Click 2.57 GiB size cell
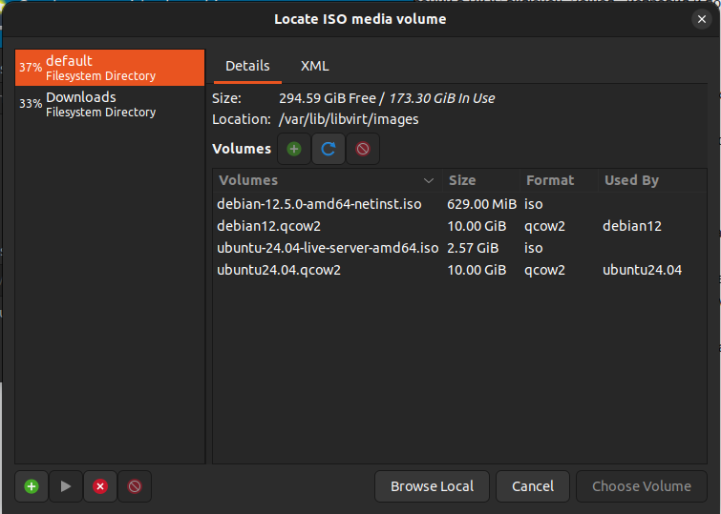This screenshot has width=721, height=514. pos(473,248)
